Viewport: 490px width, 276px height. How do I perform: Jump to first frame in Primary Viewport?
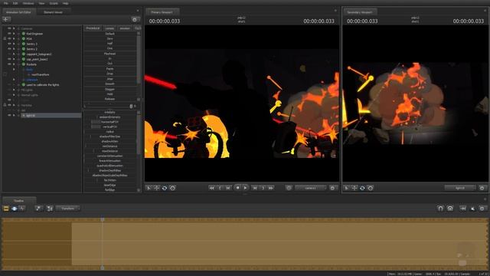pyautogui.click(x=211, y=188)
